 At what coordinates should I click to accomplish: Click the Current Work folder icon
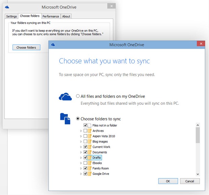point(90,147)
